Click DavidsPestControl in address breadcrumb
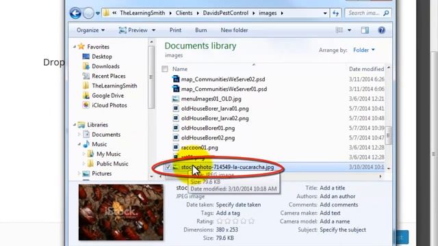Image resolution: width=438 pixels, height=246 pixels. pyautogui.click(x=225, y=13)
